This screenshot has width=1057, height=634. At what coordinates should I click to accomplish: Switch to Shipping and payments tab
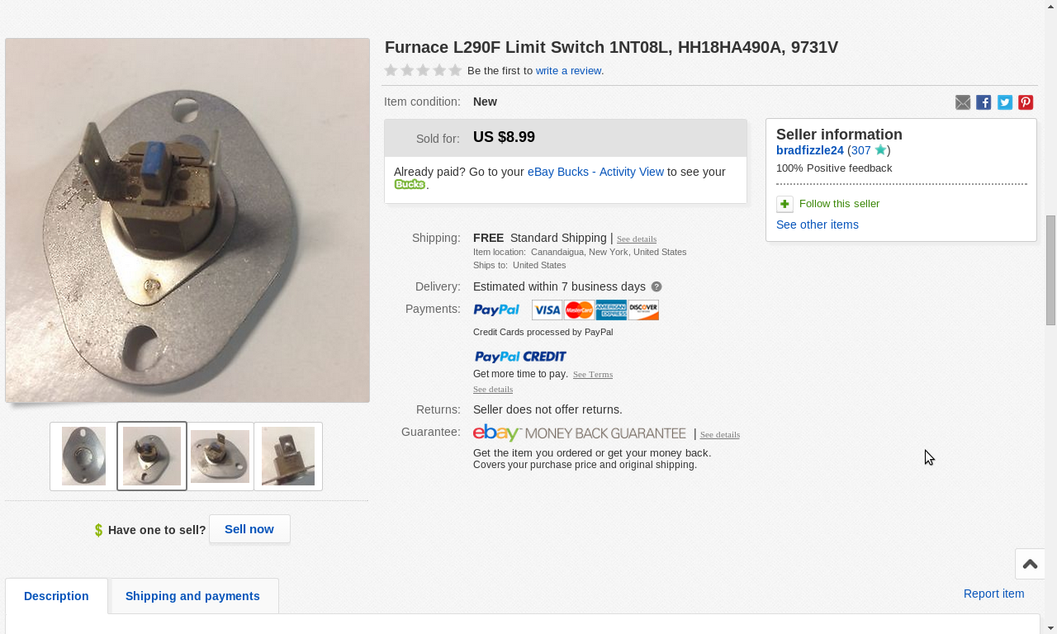coord(192,596)
